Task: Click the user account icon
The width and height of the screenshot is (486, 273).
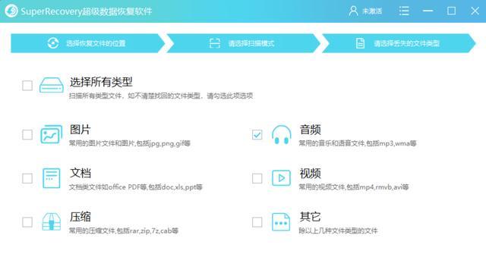Action: [x=353, y=11]
